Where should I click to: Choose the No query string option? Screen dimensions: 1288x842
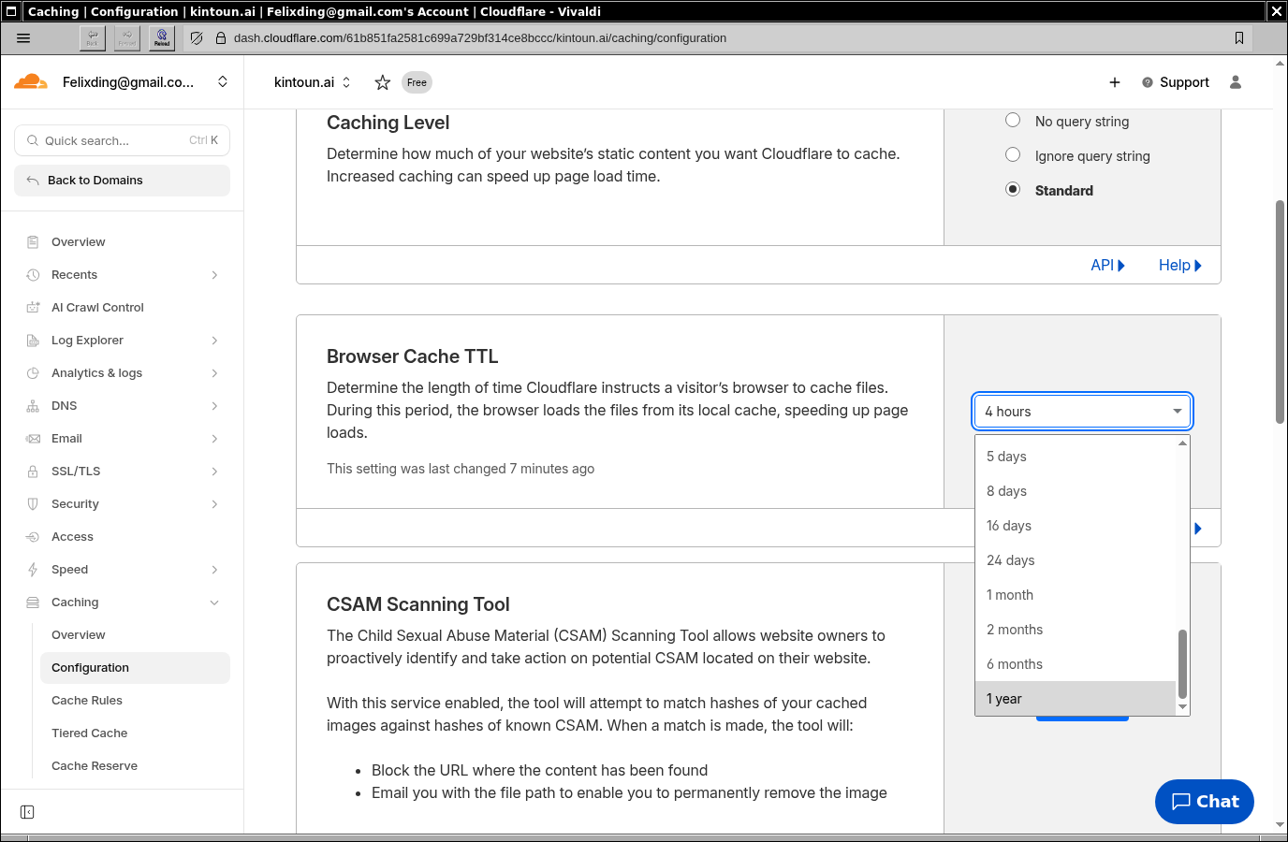[x=1012, y=120]
